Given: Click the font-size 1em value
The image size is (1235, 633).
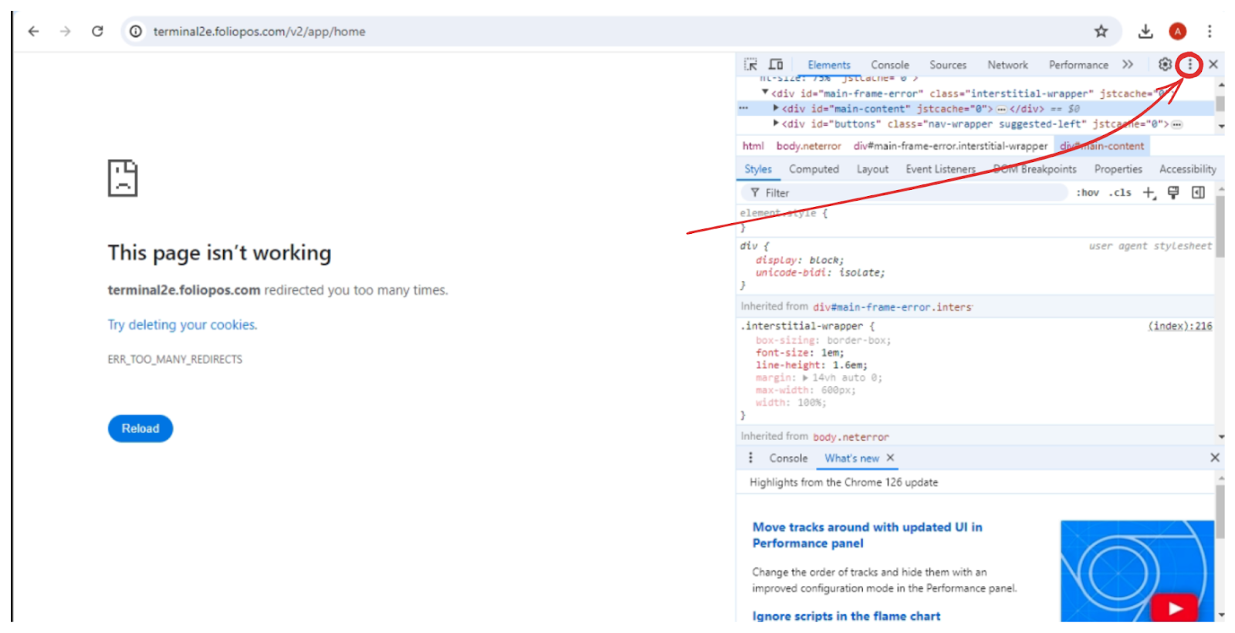Looking at the screenshot, I should tap(831, 353).
